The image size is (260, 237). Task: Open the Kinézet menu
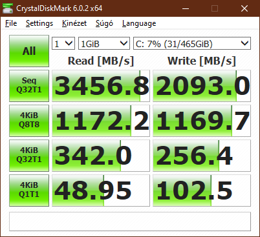(x=74, y=23)
